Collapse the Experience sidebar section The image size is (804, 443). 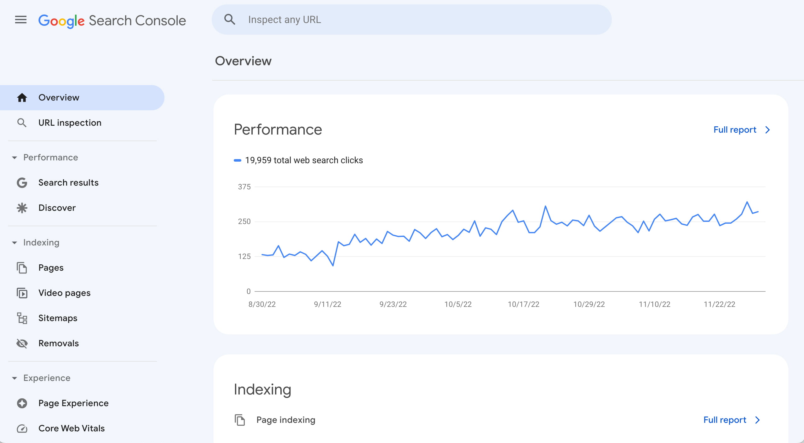[x=14, y=378]
